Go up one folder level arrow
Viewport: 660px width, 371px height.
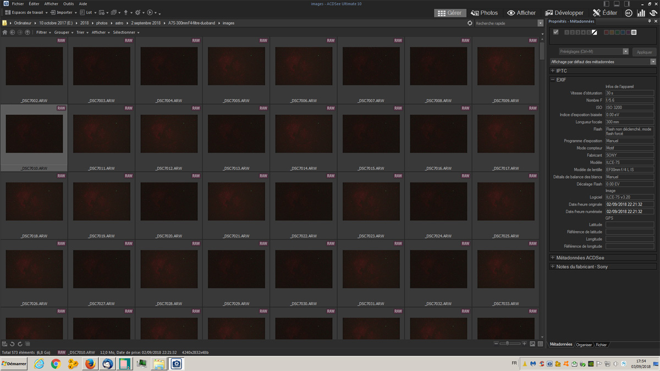point(28,32)
